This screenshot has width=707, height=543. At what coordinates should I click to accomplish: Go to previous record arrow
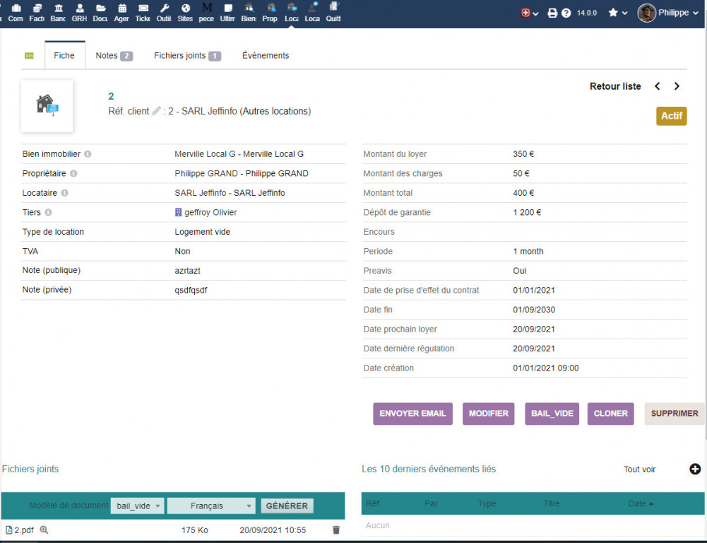[x=657, y=86]
